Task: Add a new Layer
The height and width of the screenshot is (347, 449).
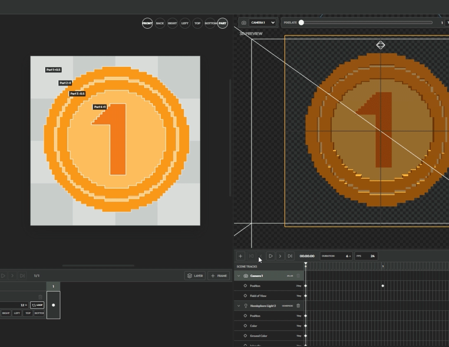Action: (195, 276)
